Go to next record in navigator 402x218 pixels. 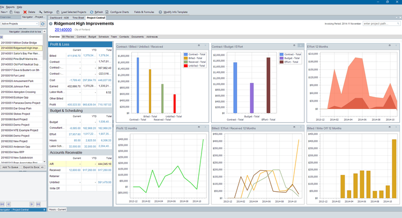pyautogui.click(x=32, y=204)
